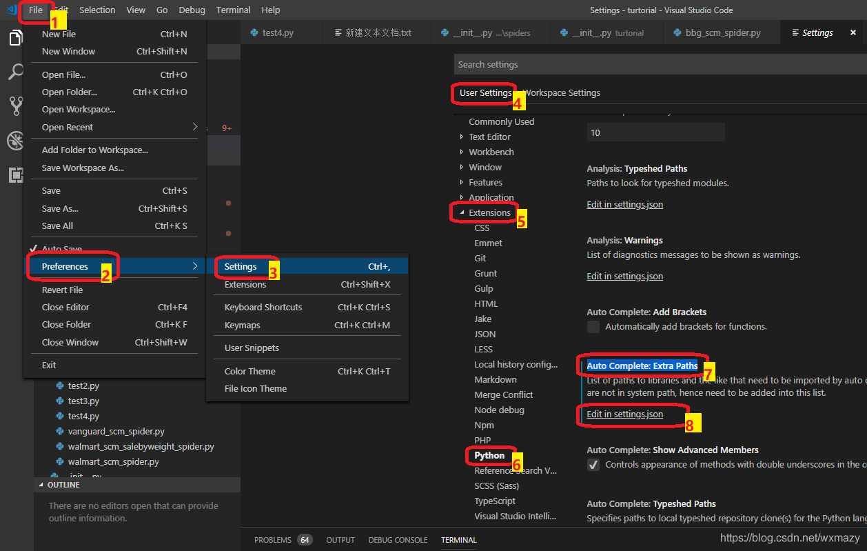Open Source Control view in activity bar
Viewport: 867px width, 551px height.
pyautogui.click(x=16, y=106)
